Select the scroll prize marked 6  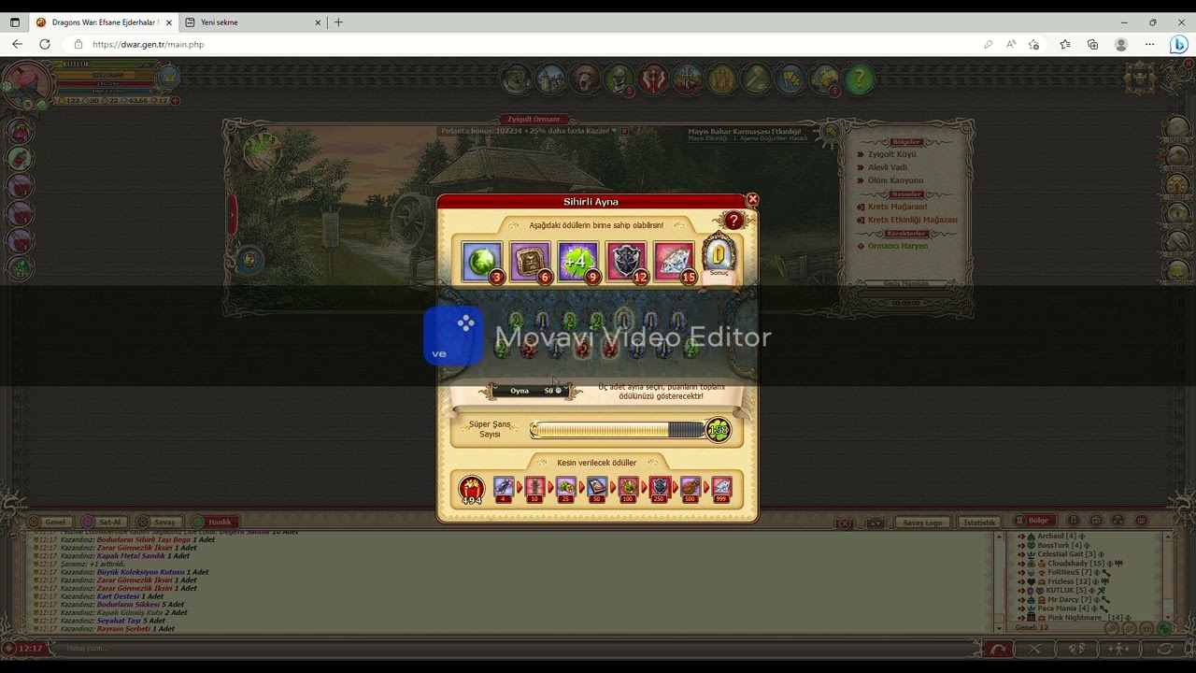tap(530, 262)
